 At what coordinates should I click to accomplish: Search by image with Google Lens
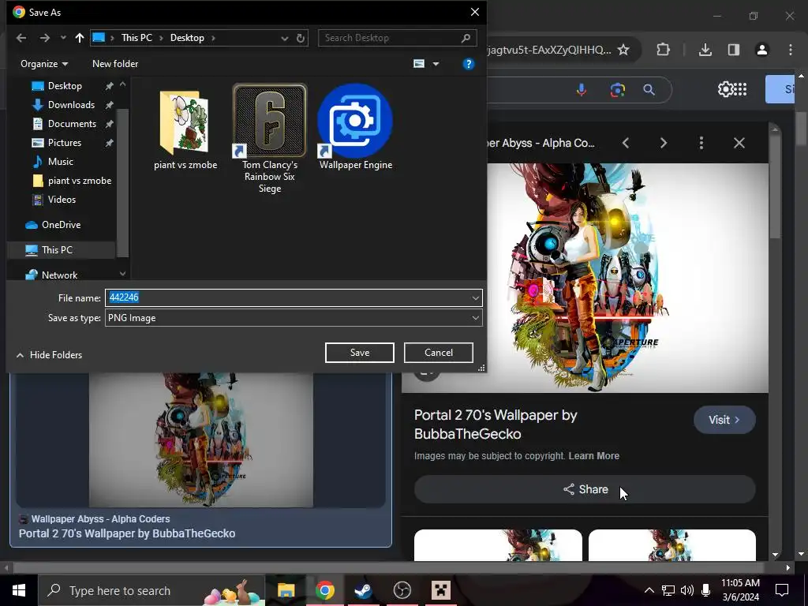(617, 90)
